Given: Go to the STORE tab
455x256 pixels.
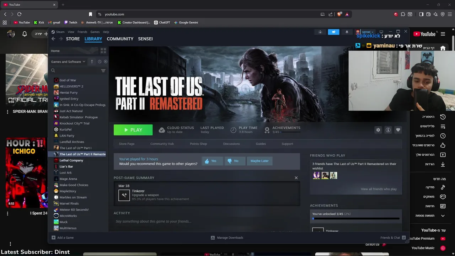Looking at the screenshot, I should (x=73, y=39).
